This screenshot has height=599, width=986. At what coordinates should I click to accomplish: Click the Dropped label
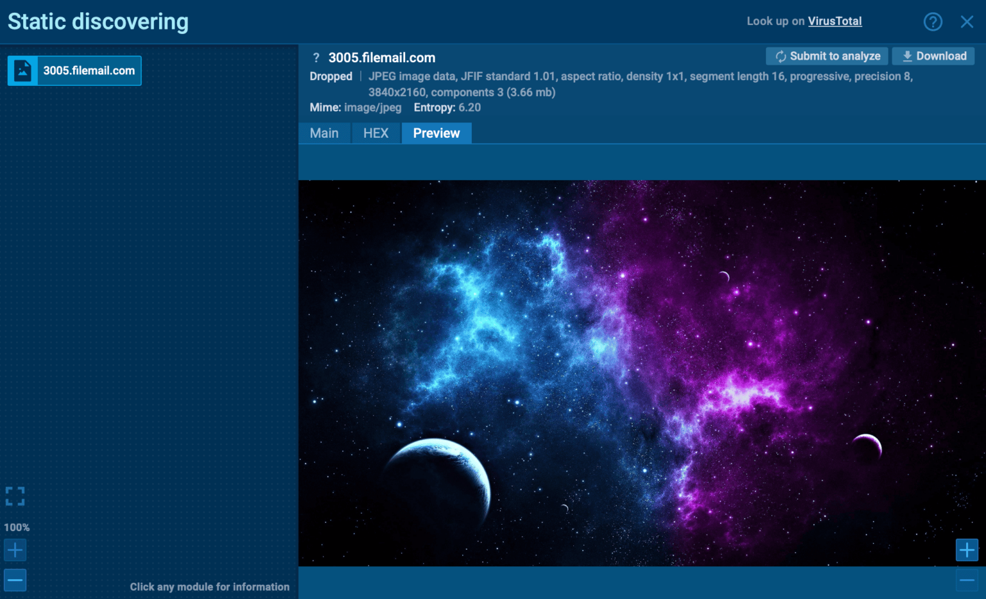[331, 76]
